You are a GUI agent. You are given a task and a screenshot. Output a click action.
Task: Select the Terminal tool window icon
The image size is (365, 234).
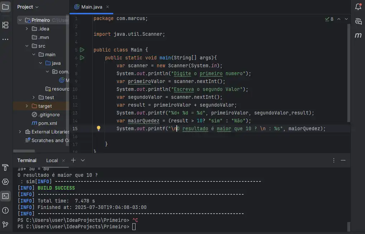click(x=5, y=196)
